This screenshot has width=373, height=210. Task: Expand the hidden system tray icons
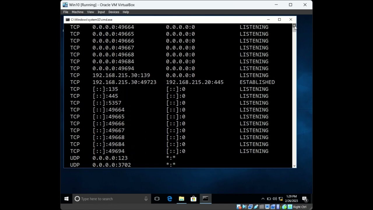(x=263, y=199)
